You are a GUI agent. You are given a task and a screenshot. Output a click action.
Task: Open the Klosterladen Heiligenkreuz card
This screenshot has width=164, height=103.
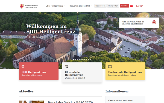pos(82,73)
